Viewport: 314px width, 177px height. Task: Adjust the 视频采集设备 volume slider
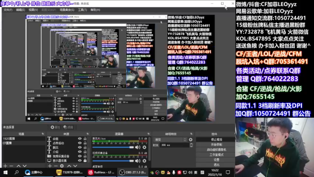(113, 161)
